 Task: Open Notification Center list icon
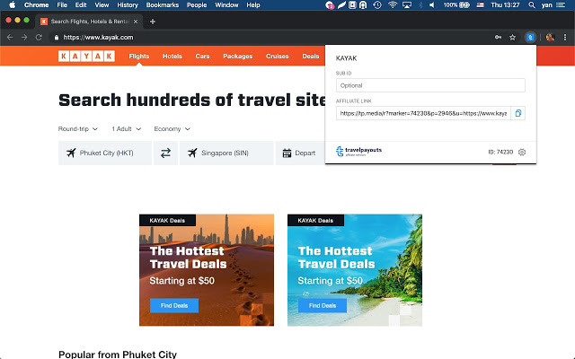pos(561,4)
